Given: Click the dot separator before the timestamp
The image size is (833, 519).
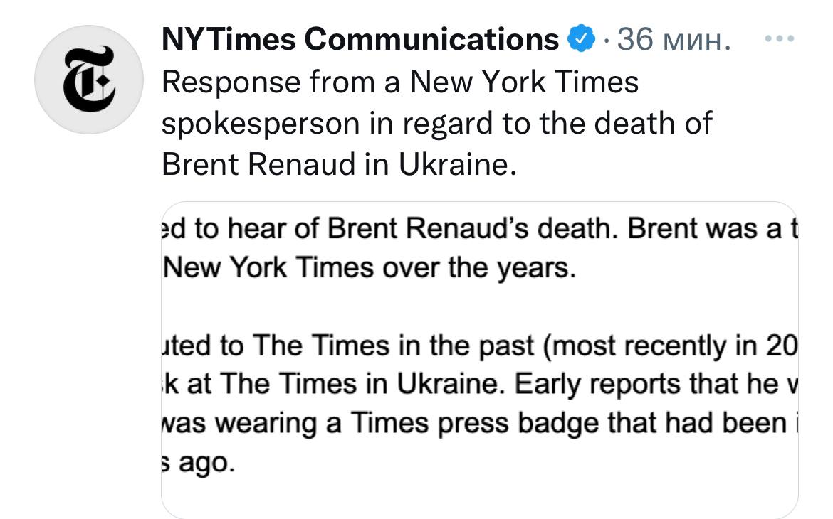Looking at the screenshot, I should coord(605,40).
